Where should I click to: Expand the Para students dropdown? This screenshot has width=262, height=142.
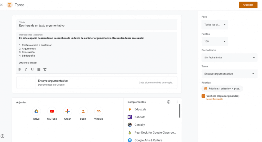click(215, 25)
